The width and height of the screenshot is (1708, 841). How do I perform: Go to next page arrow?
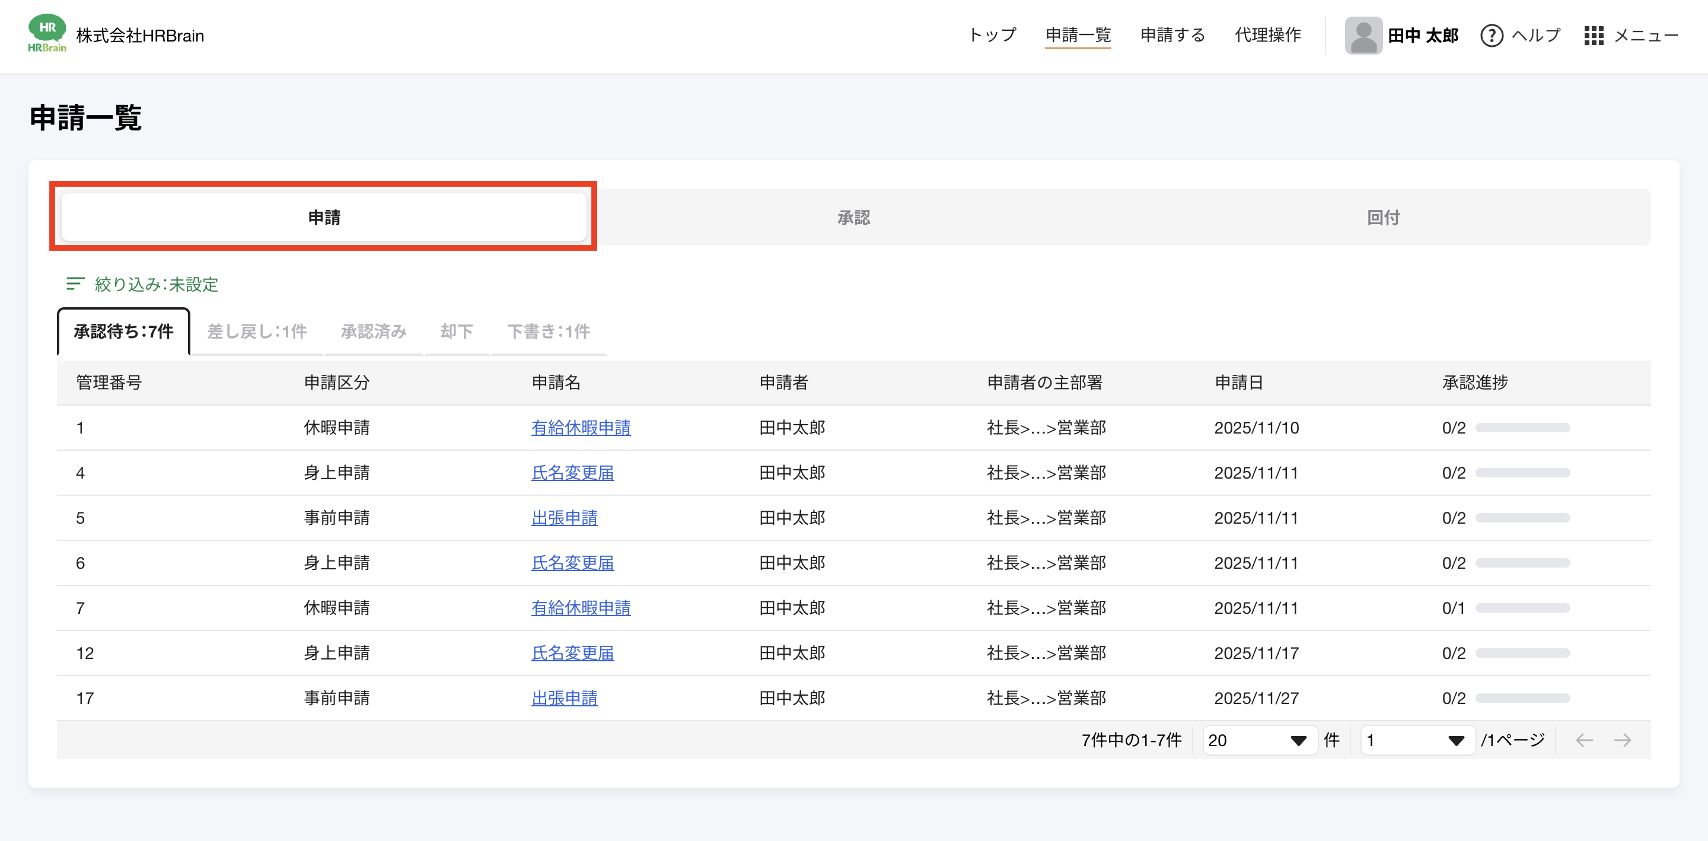click(1623, 740)
